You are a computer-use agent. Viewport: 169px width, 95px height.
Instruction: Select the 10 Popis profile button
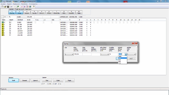[79, 12]
